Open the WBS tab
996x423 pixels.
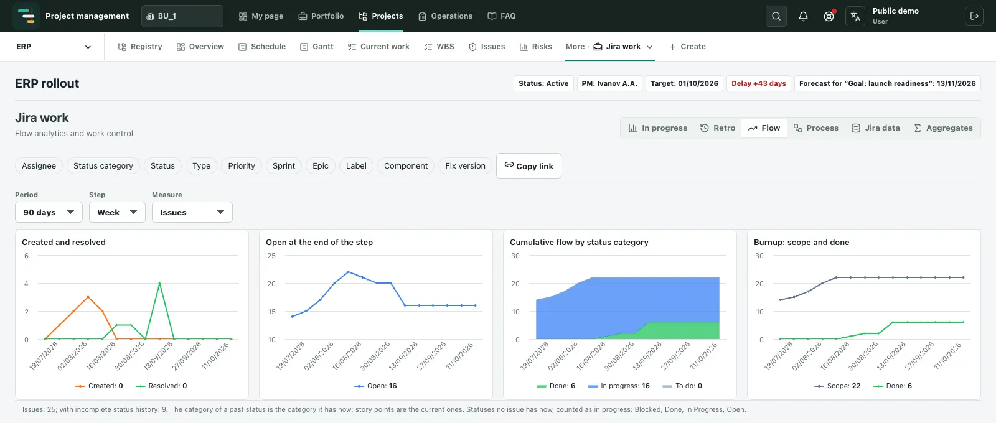(x=439, y=47)
